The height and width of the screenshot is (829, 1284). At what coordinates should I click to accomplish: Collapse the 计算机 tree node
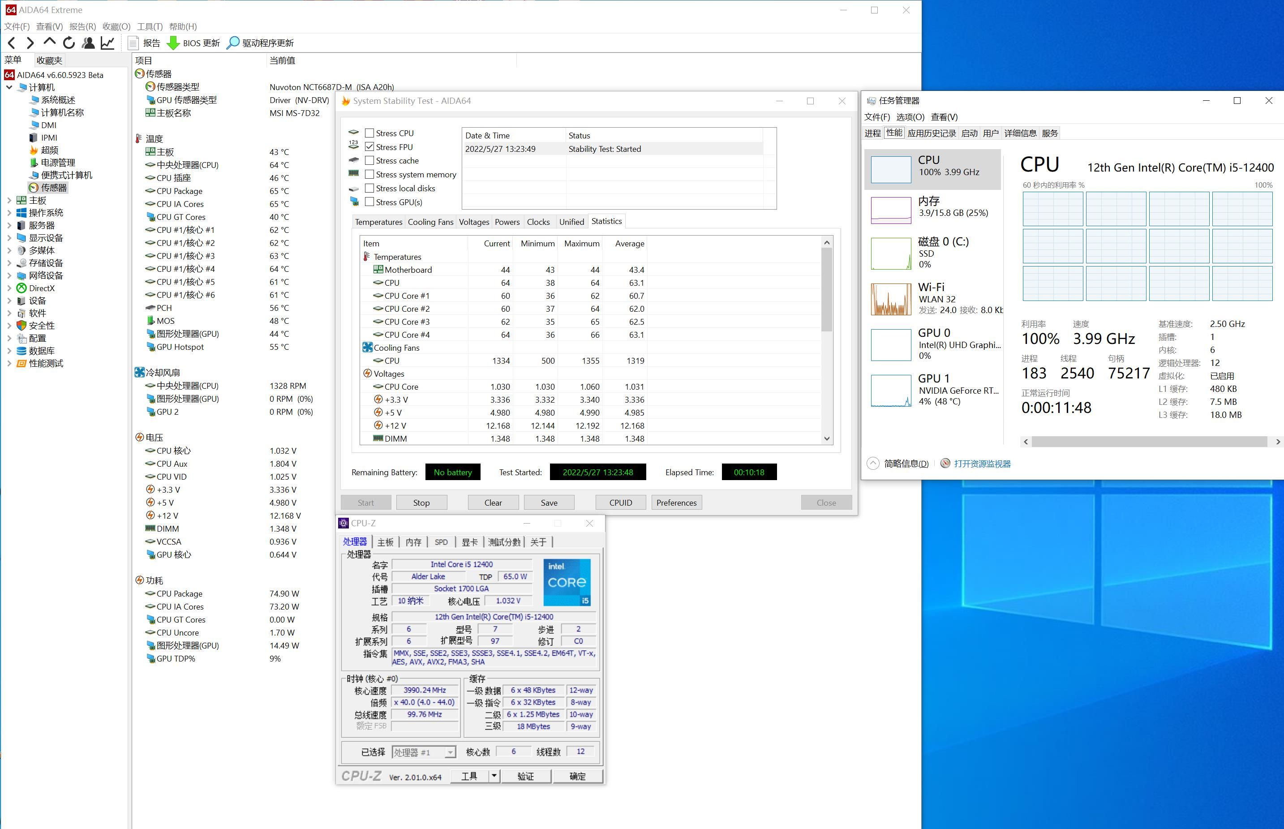(x=9, y=87)
